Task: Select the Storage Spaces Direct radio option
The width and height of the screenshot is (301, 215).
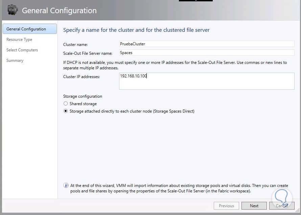Action: (66, 111)
